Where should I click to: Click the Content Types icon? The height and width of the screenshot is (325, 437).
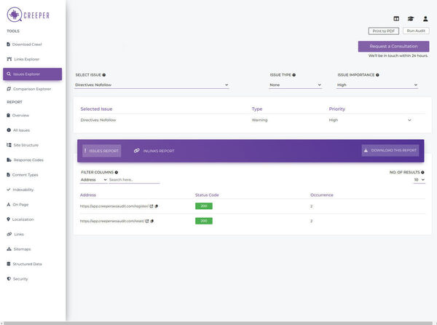tap(8, 175)
